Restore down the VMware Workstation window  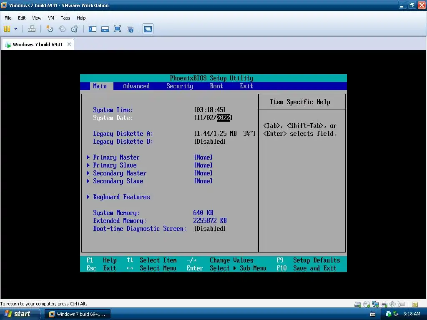point(412,5)
